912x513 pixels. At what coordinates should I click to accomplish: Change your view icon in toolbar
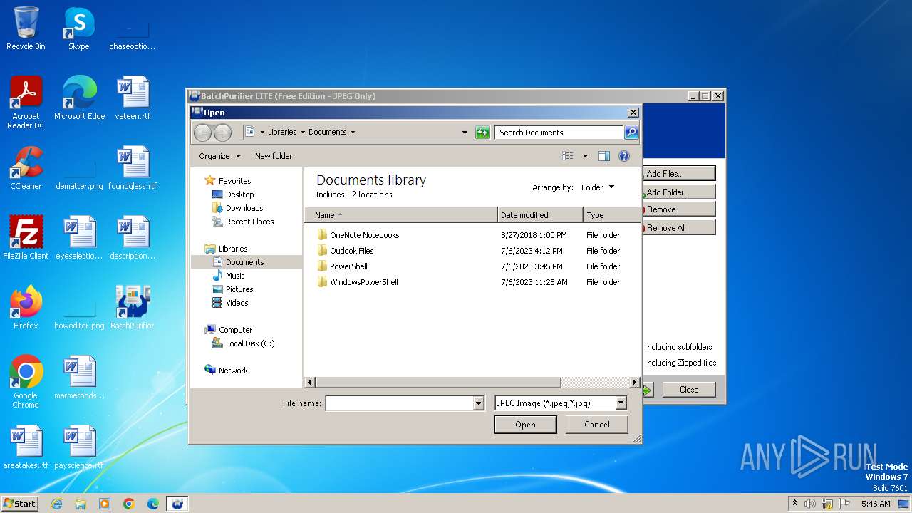(x=568, y=156)
